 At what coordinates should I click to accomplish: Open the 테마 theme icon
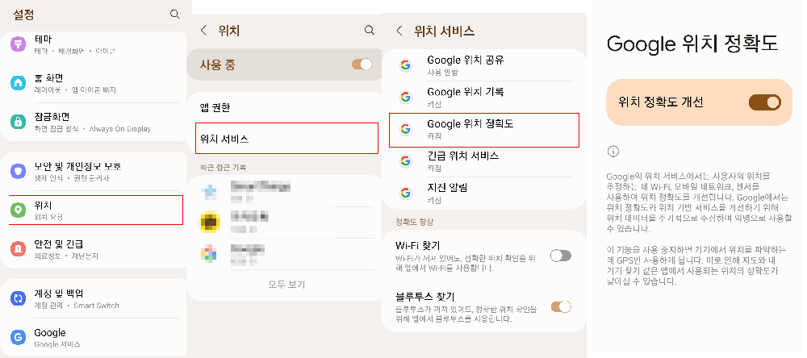(18, 44)
